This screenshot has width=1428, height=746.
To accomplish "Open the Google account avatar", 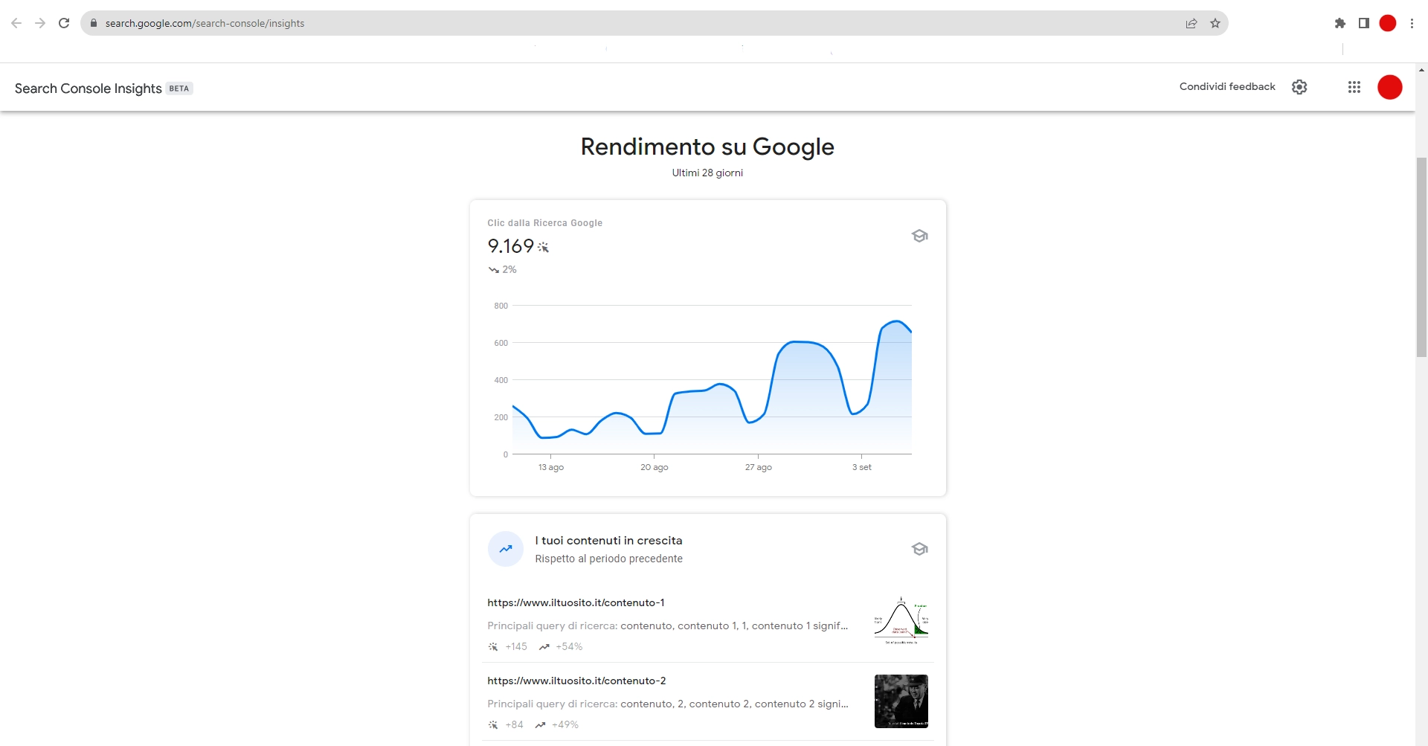I will pyautogui.click(x=1390, y=87).
